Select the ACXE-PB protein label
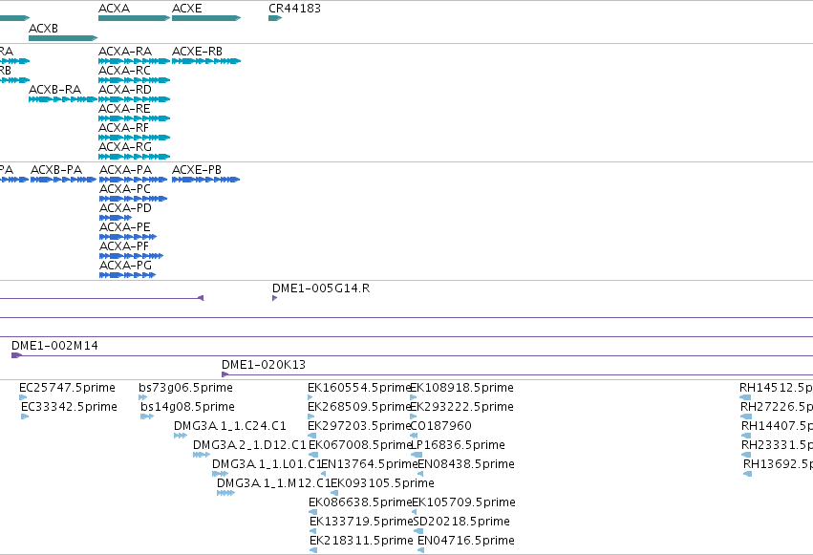The width and height of the screenshot is (813, 555). point(197,170)
